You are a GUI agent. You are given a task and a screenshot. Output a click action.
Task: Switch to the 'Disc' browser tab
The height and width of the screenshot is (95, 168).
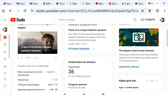(113, 3)
